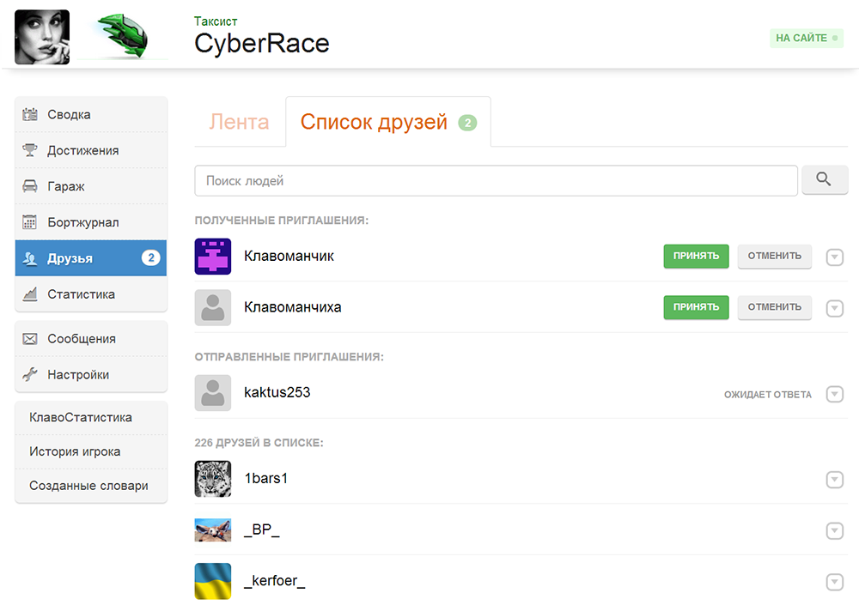Decline Клавоманчиха's invitation with Отменить
The width and height of the screenshot is (859, 605).
point(774,307)
